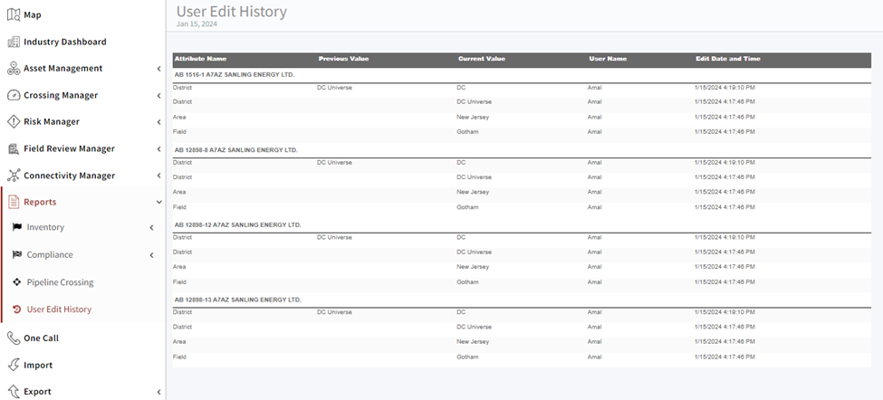Click DC Universe previous value under AB 1516-1
Viewport: 883px width, 400px height.
tap(334, 87)
